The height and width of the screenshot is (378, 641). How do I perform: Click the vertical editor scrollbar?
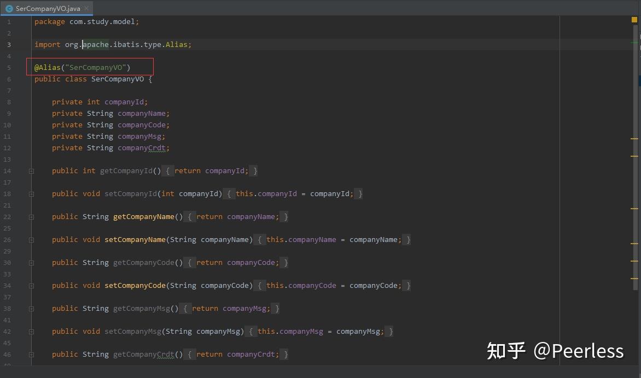coord(635,157)
